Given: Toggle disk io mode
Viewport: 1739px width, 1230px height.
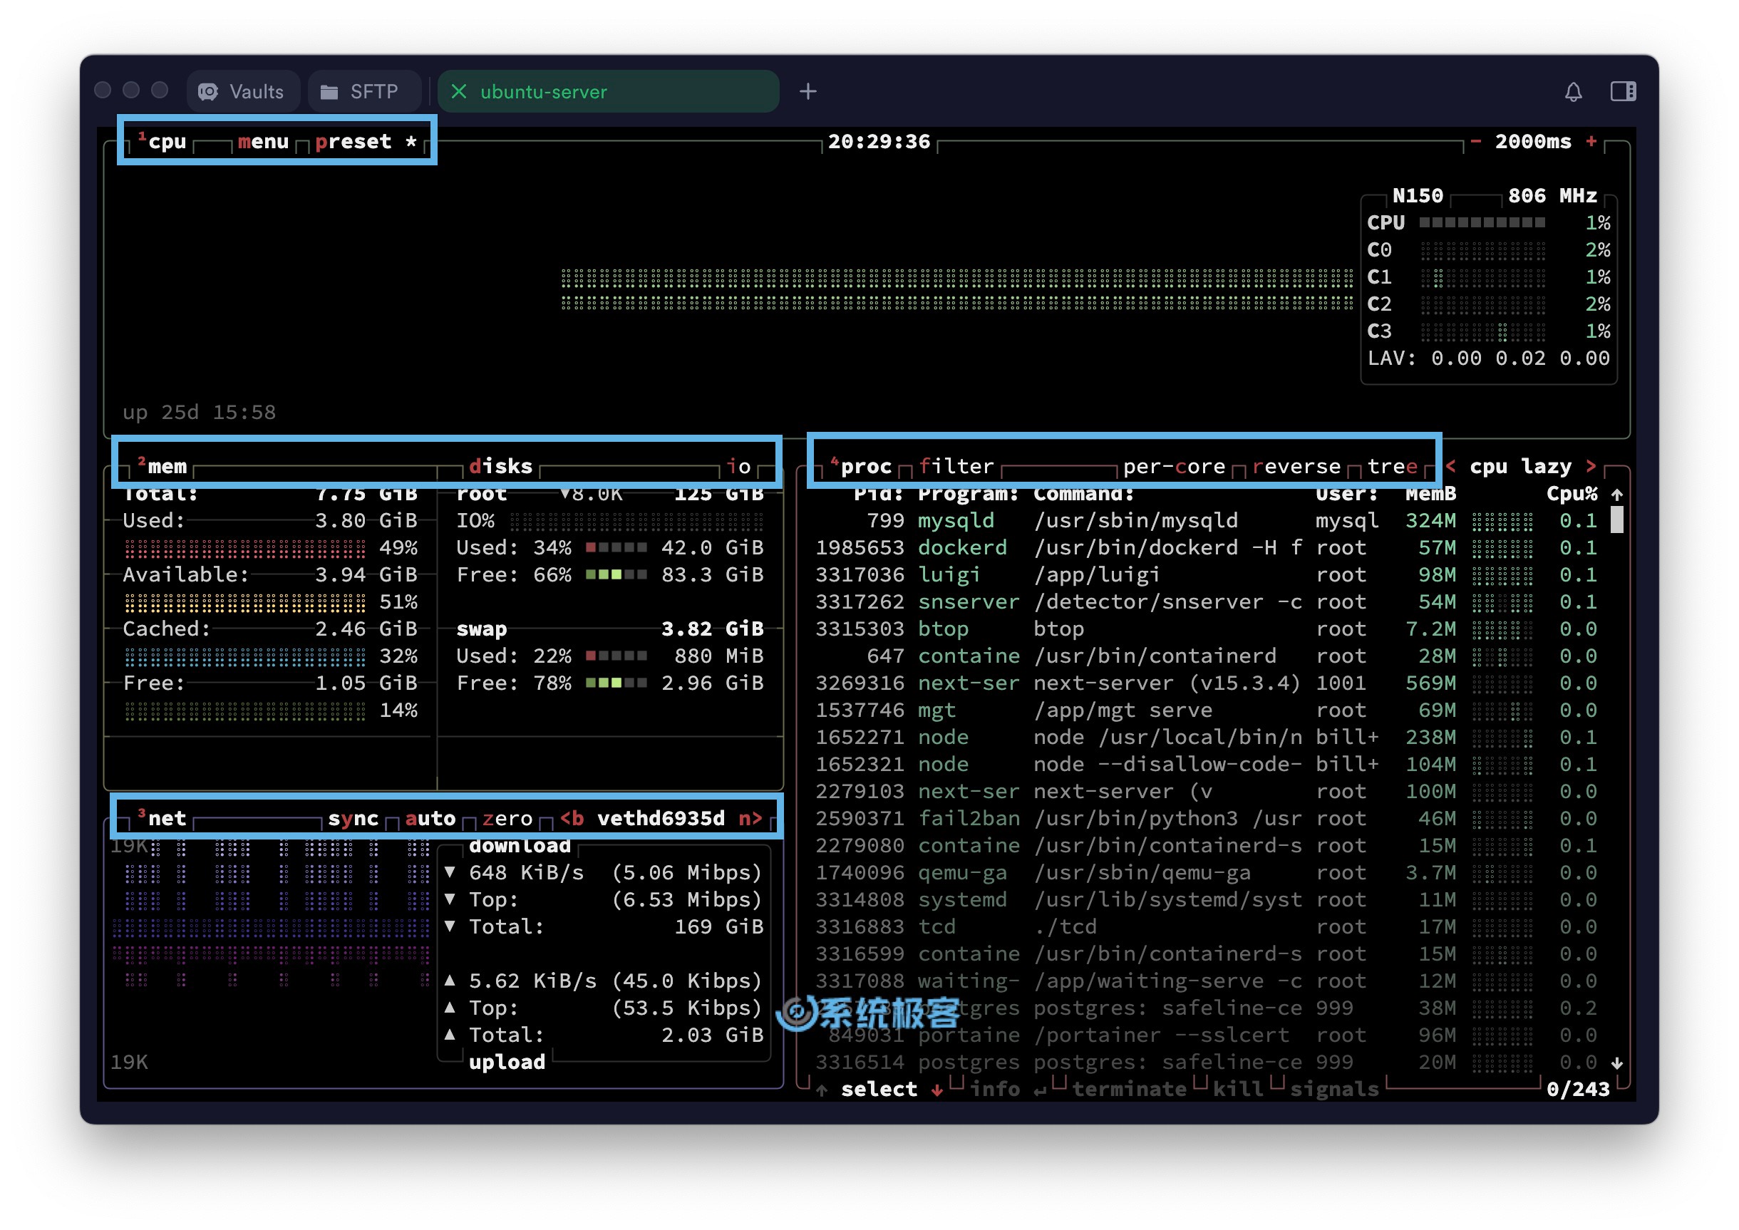Looking at the screenshot, I should [738, 466].
